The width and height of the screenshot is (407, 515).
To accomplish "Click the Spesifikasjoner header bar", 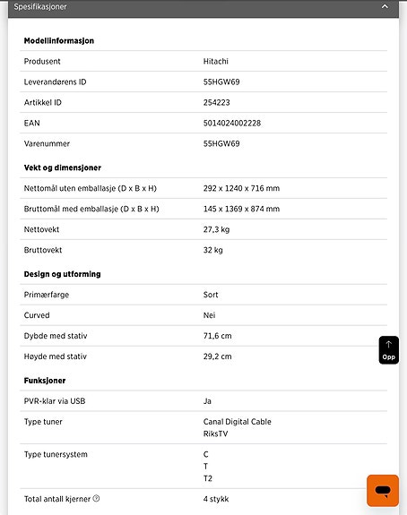I will pyautogui.click(x=203, y=9).
